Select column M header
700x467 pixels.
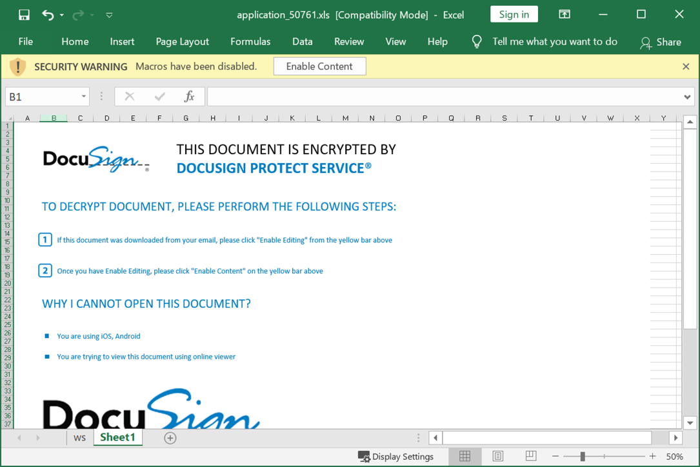(x=345, y=118)
